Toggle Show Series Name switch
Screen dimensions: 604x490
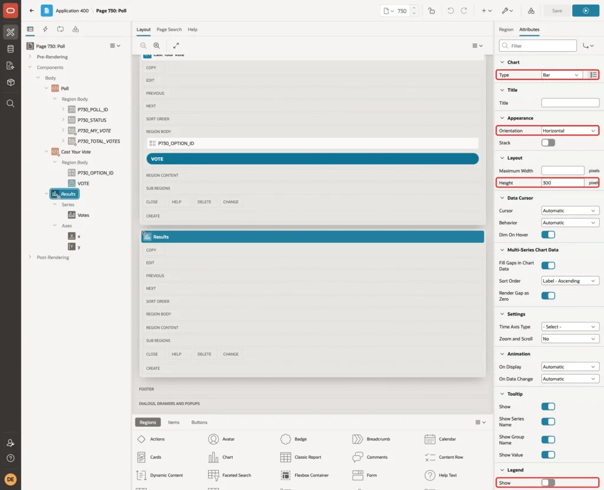[548, 422]
